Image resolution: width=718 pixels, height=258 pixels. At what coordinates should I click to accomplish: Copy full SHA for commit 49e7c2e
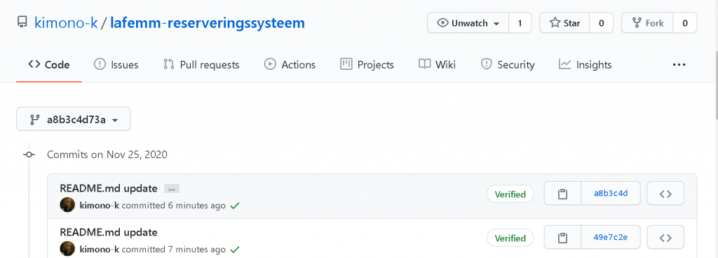pos(563,238)
